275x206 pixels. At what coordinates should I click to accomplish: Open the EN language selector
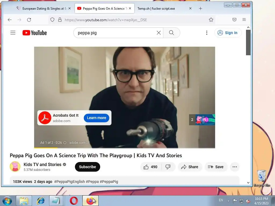pos(221,200)
